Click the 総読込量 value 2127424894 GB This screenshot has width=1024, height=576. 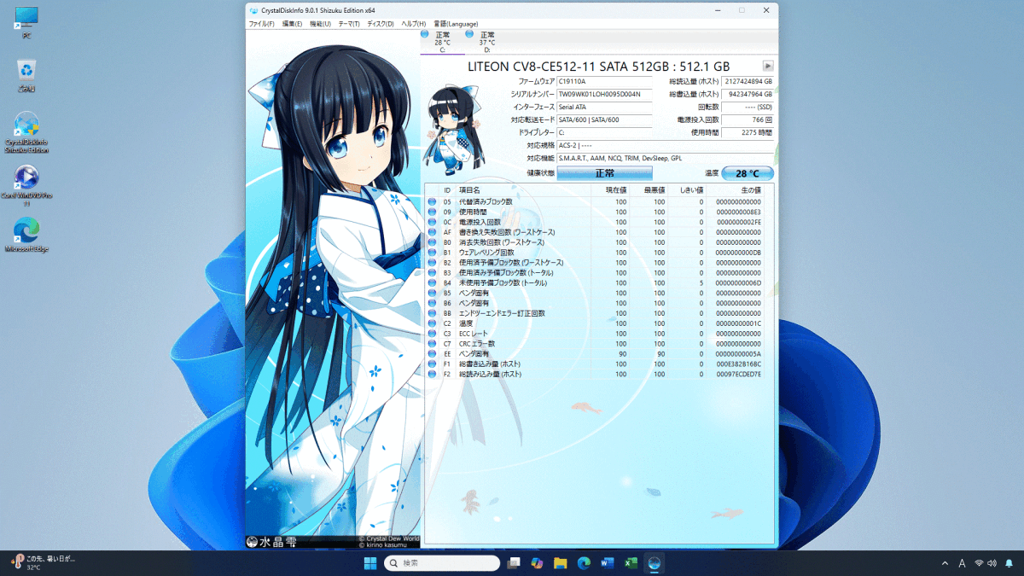click(x=748, y=81)
